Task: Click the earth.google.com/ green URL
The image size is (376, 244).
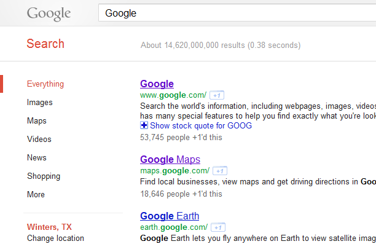Action: (174, 227)
